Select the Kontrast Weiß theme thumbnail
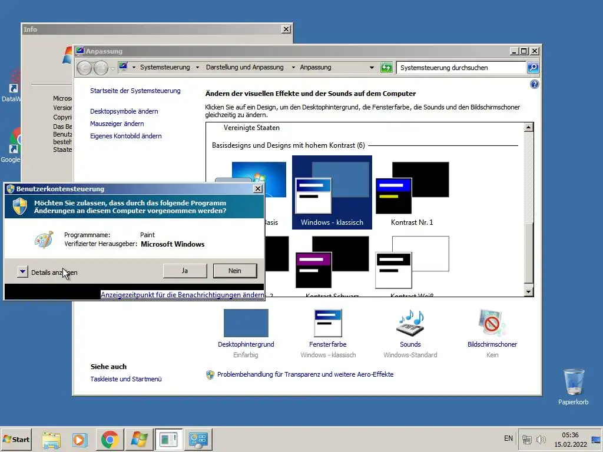The width and height of the screenshot is (603, 452). tap(412, 262)
